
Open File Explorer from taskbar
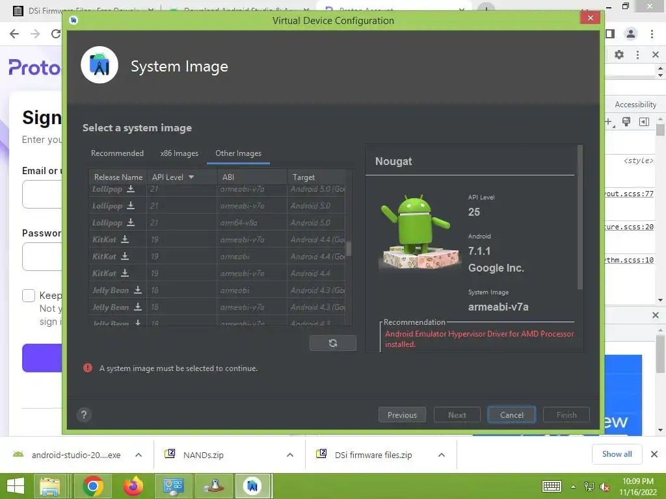click(x=49, y=486)
